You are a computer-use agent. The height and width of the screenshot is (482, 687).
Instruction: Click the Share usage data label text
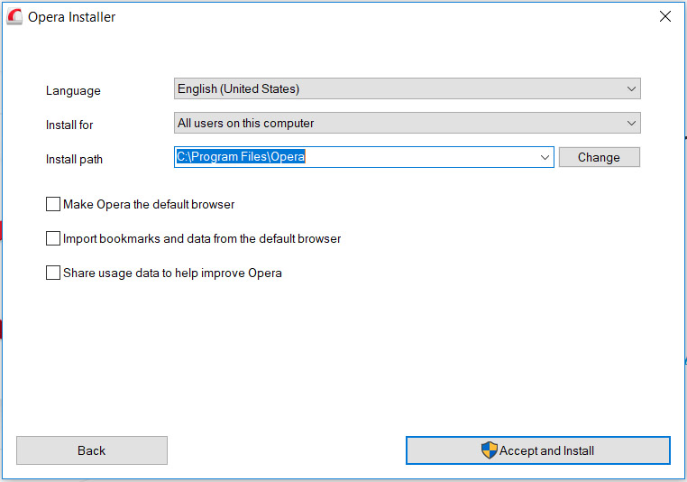click(x=172, y=273)
